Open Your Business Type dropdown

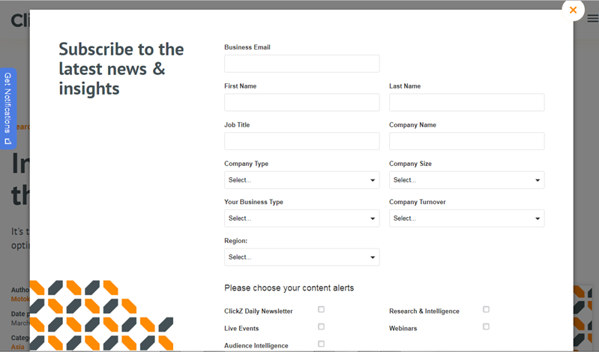pos(301,218)
